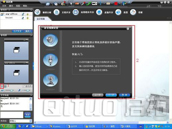Select webcam setup step in wizard dialog
This screenshot has height=129, width=172.
51,80
